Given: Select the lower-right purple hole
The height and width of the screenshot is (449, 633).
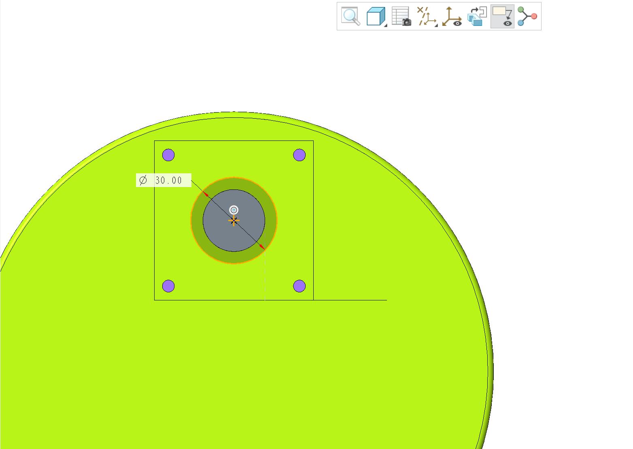Looking at the screenshot, I should click(299, 286).
